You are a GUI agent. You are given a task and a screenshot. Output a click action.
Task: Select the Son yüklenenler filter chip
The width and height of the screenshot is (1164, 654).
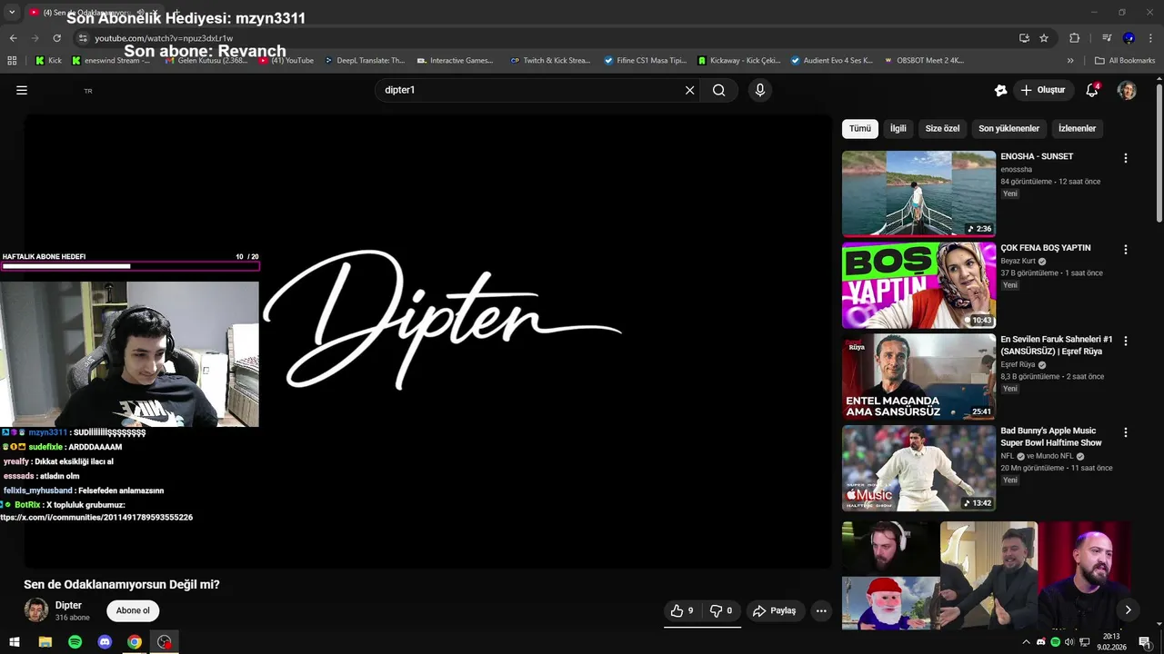click(1008, 129)
